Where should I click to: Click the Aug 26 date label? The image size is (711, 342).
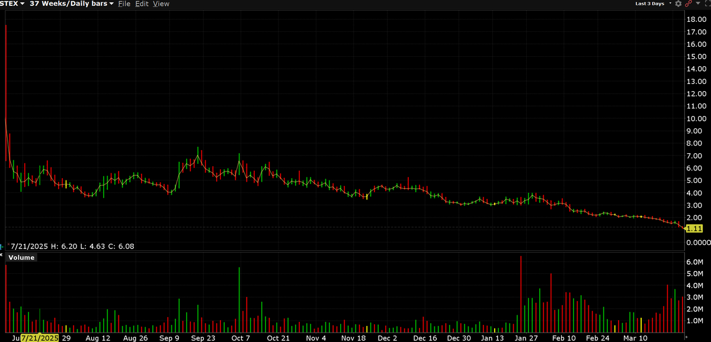tap(136, 338)
